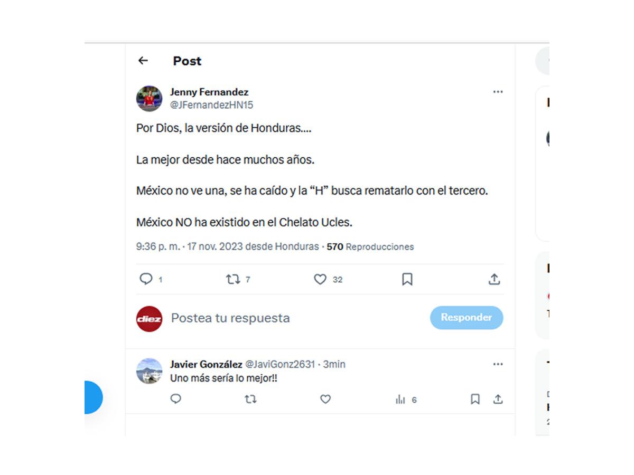Open more options on Javier González's reply
This screenshot has height=475, width=634.
click(x=498, y=364)
